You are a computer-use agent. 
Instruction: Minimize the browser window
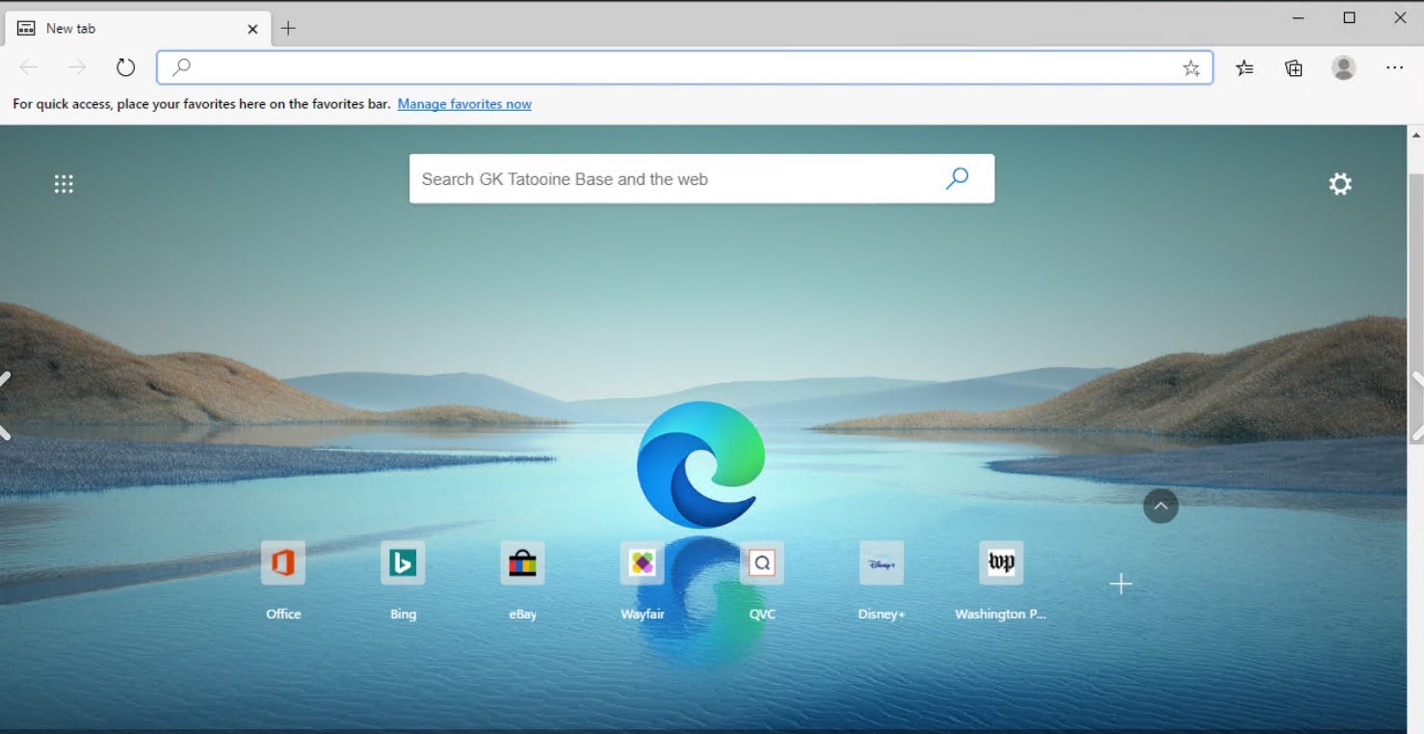[1299, 17]
